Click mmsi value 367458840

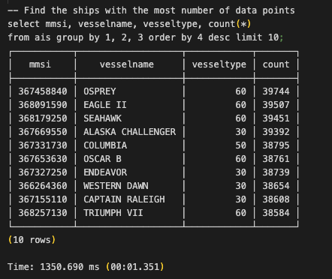click(x=43, y=91)
